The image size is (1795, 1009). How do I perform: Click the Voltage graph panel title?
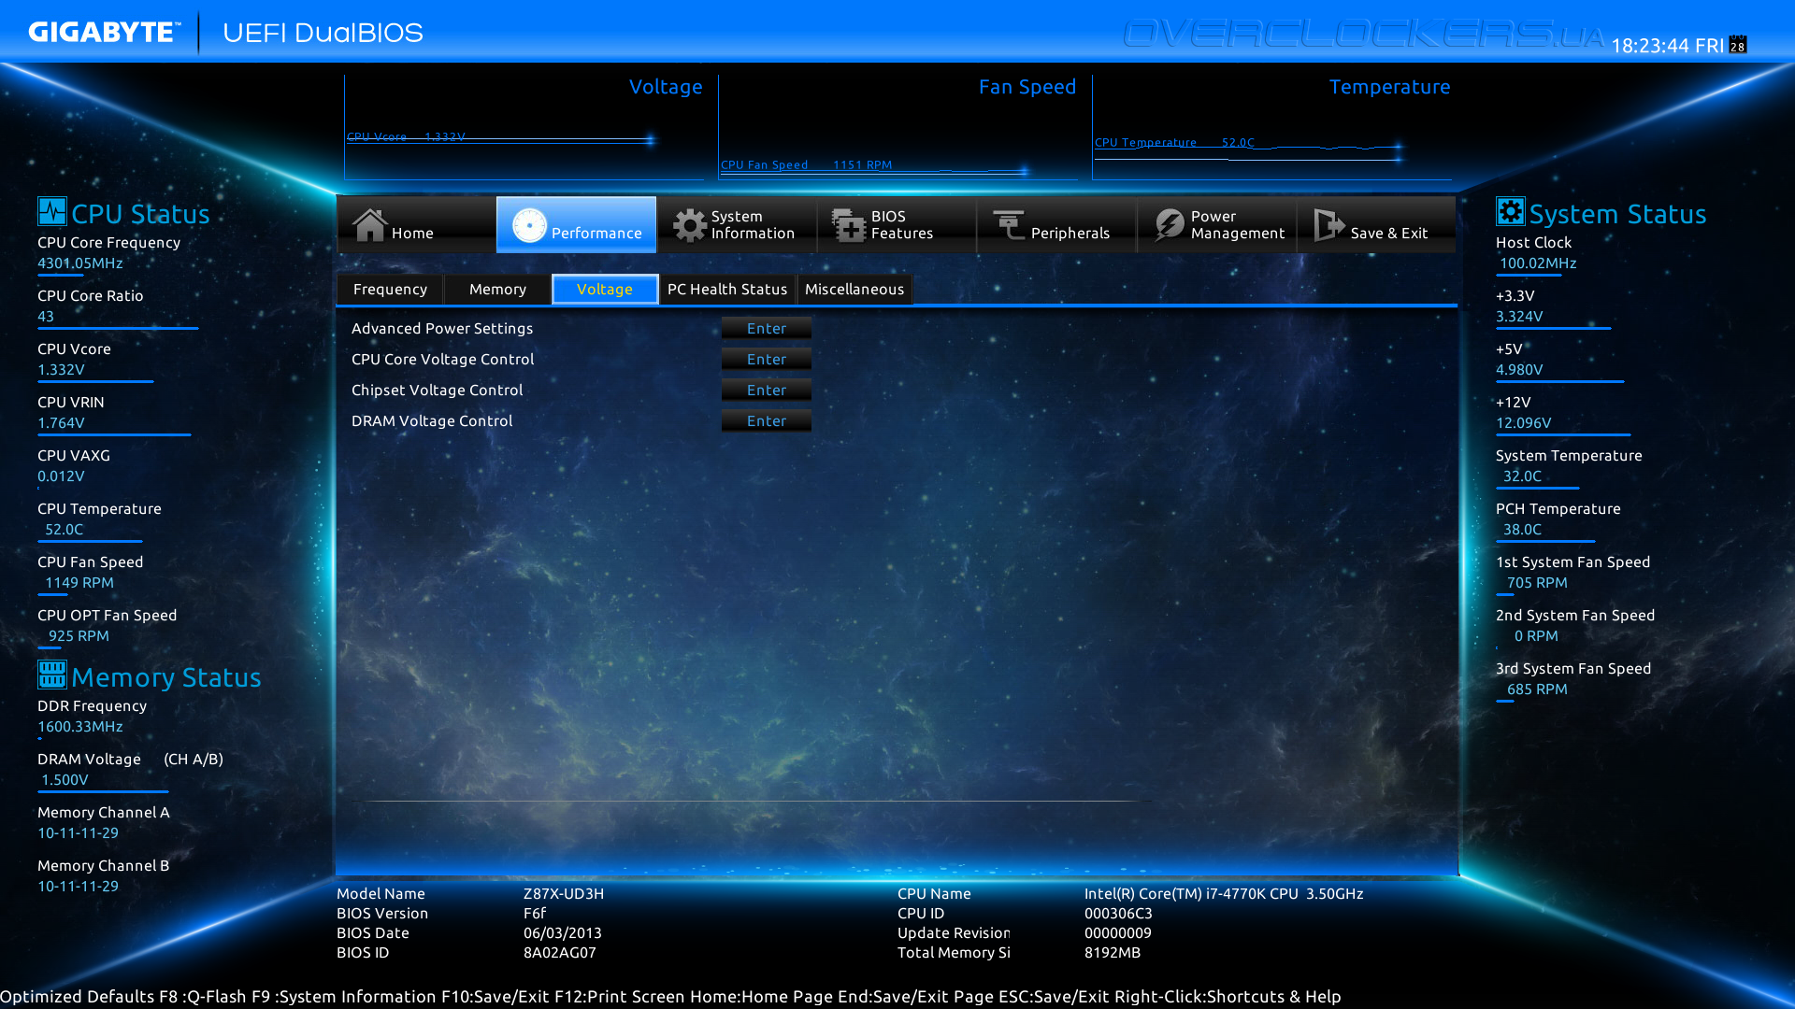click(x=666, y=87)
